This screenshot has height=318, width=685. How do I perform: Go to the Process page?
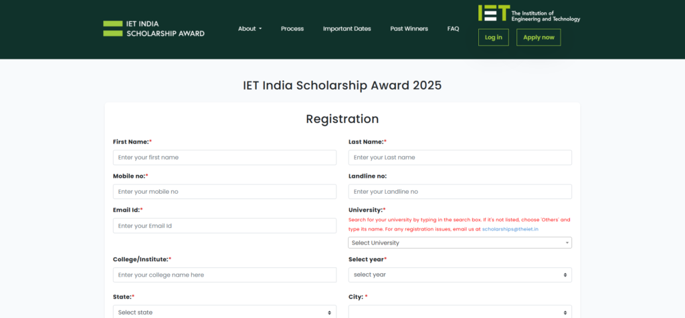pyautogui.click(x=292, y=29)
